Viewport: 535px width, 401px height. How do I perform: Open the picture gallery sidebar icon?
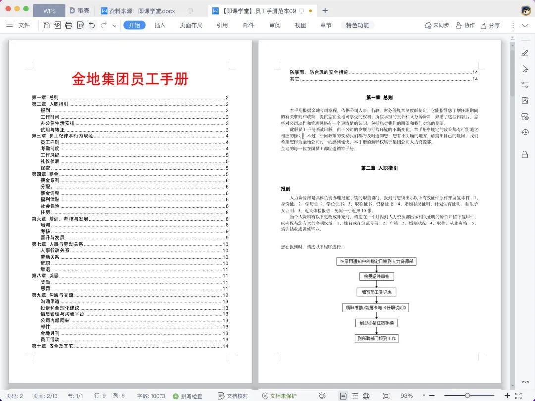pyautogui.click(x=525, y=117)
